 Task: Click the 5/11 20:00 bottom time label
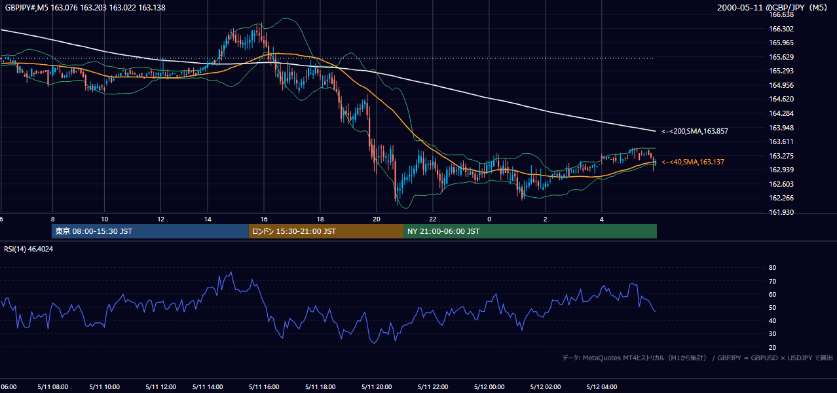coord(375,386)
